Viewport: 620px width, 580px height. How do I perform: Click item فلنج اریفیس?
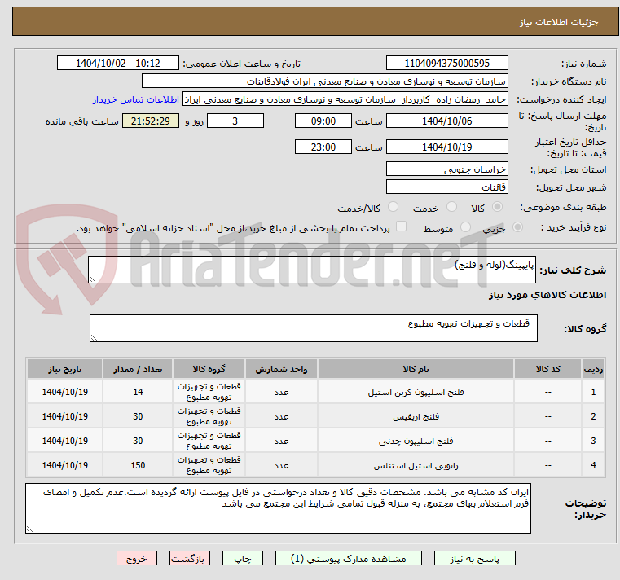coord(416,417)
